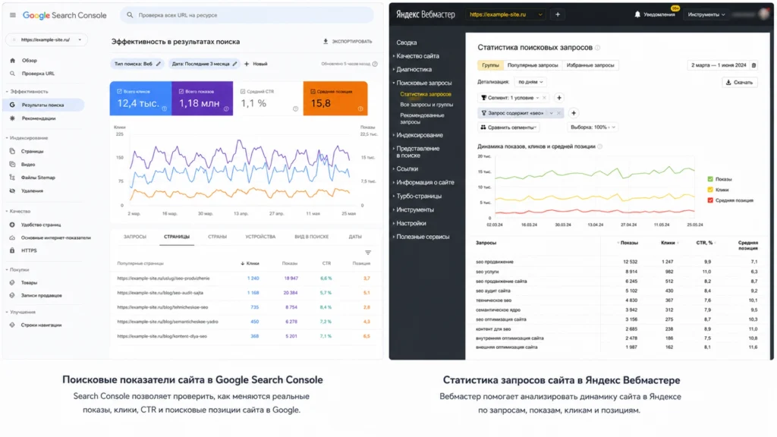The width and height of the screenshot is (777, 437).
Task: Toggle the Средняя позиция legend checkbox
Action: pyautogui.click(x=710, y=200)
